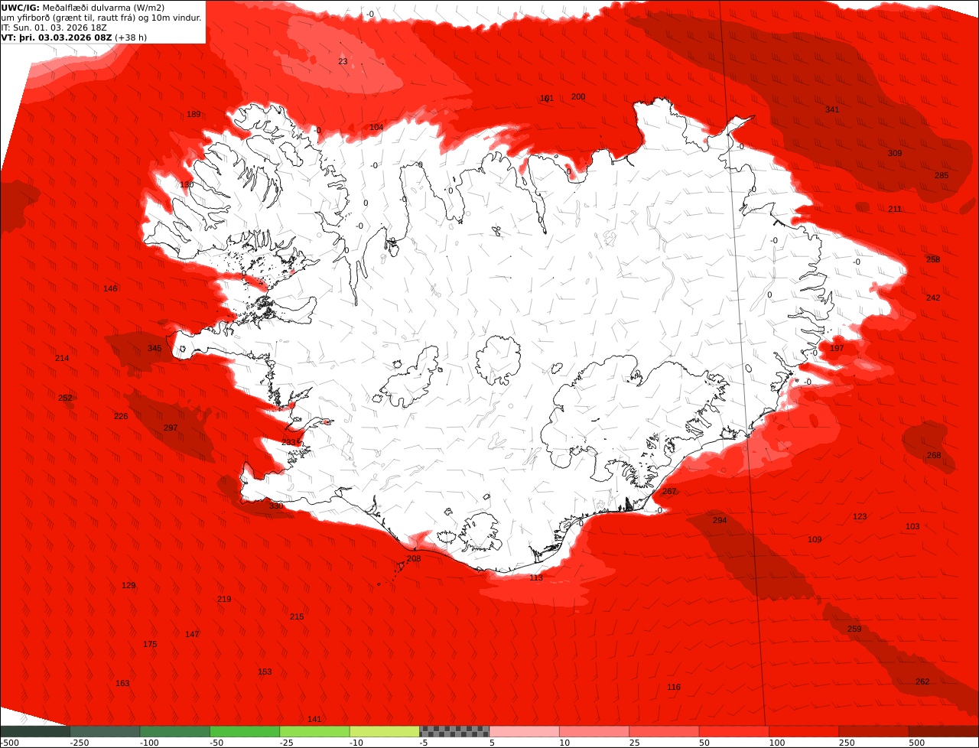979x748 pixels.
Task: Click the value 141 above the legend
Action: coord(314,719)
